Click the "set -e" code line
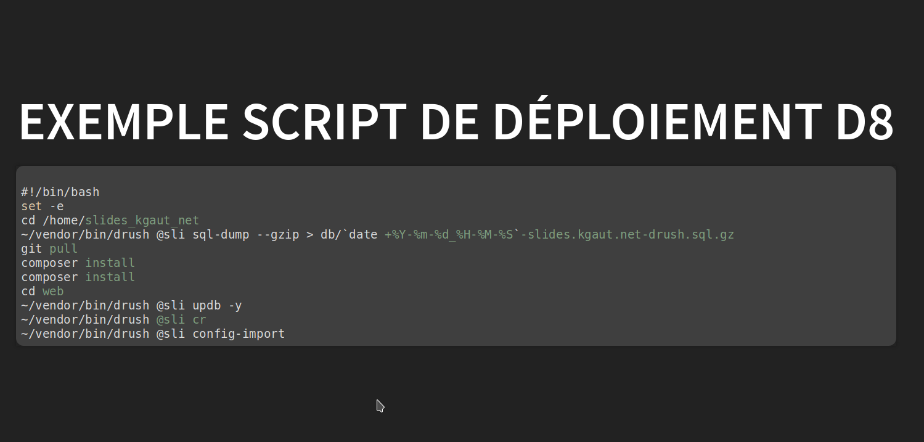Screen dimensions: 924x442 coord(42,207)
